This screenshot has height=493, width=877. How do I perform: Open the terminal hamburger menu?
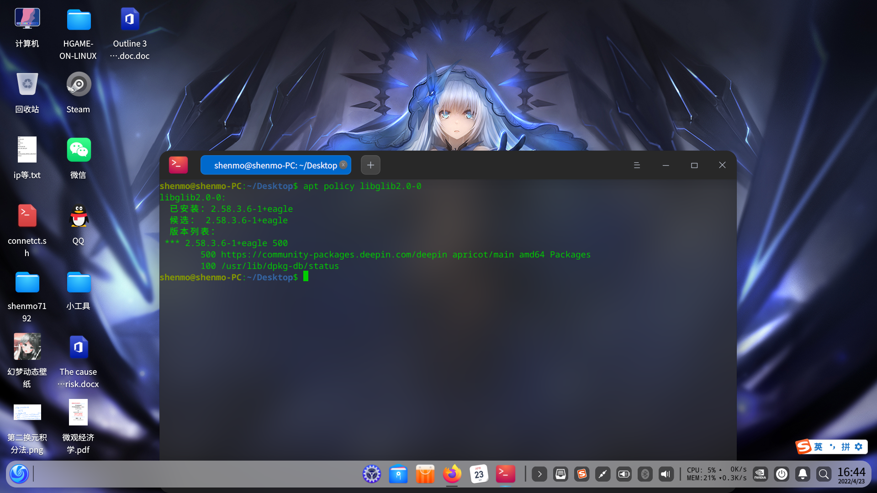pos(637,165)
